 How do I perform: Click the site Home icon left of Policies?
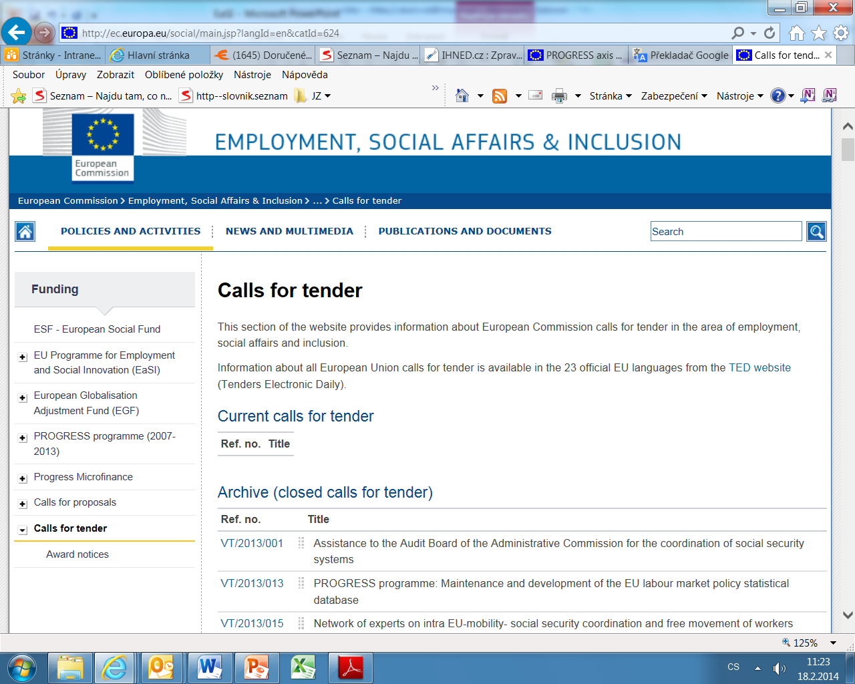(25, 232)
